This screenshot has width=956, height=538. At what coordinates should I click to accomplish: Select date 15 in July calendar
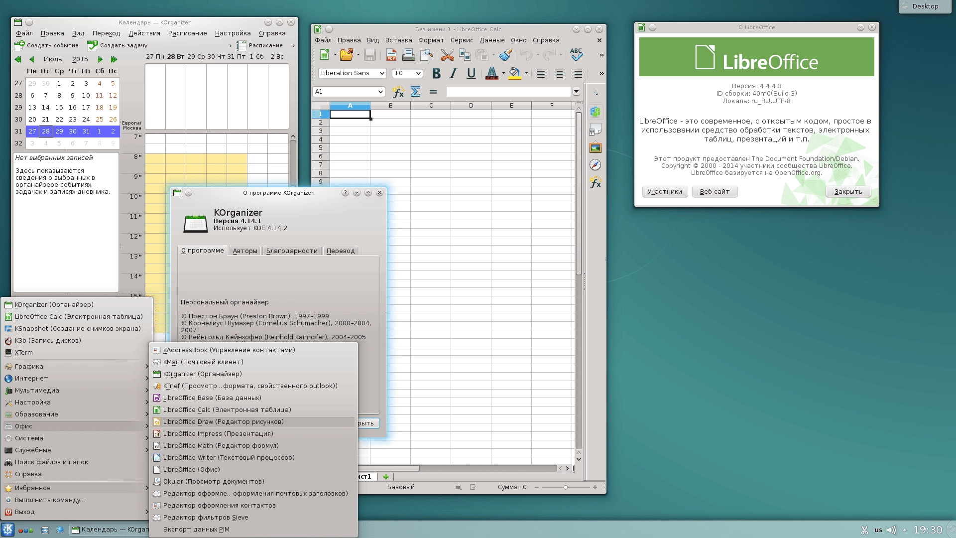coord(59,107)
